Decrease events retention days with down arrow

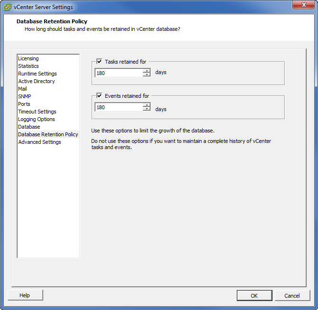point(147,109)
